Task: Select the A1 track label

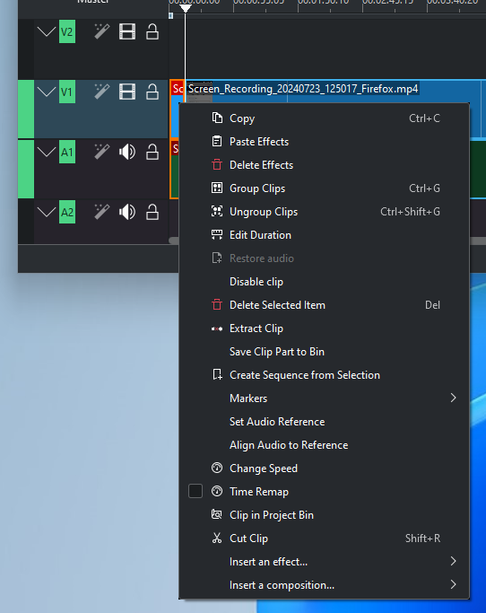Action: click(67, 152)
